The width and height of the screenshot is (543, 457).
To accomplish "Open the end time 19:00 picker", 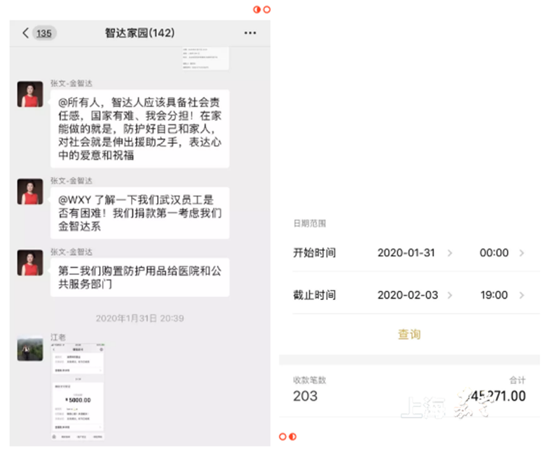I will pyautogui.click(x=494, y=295).
